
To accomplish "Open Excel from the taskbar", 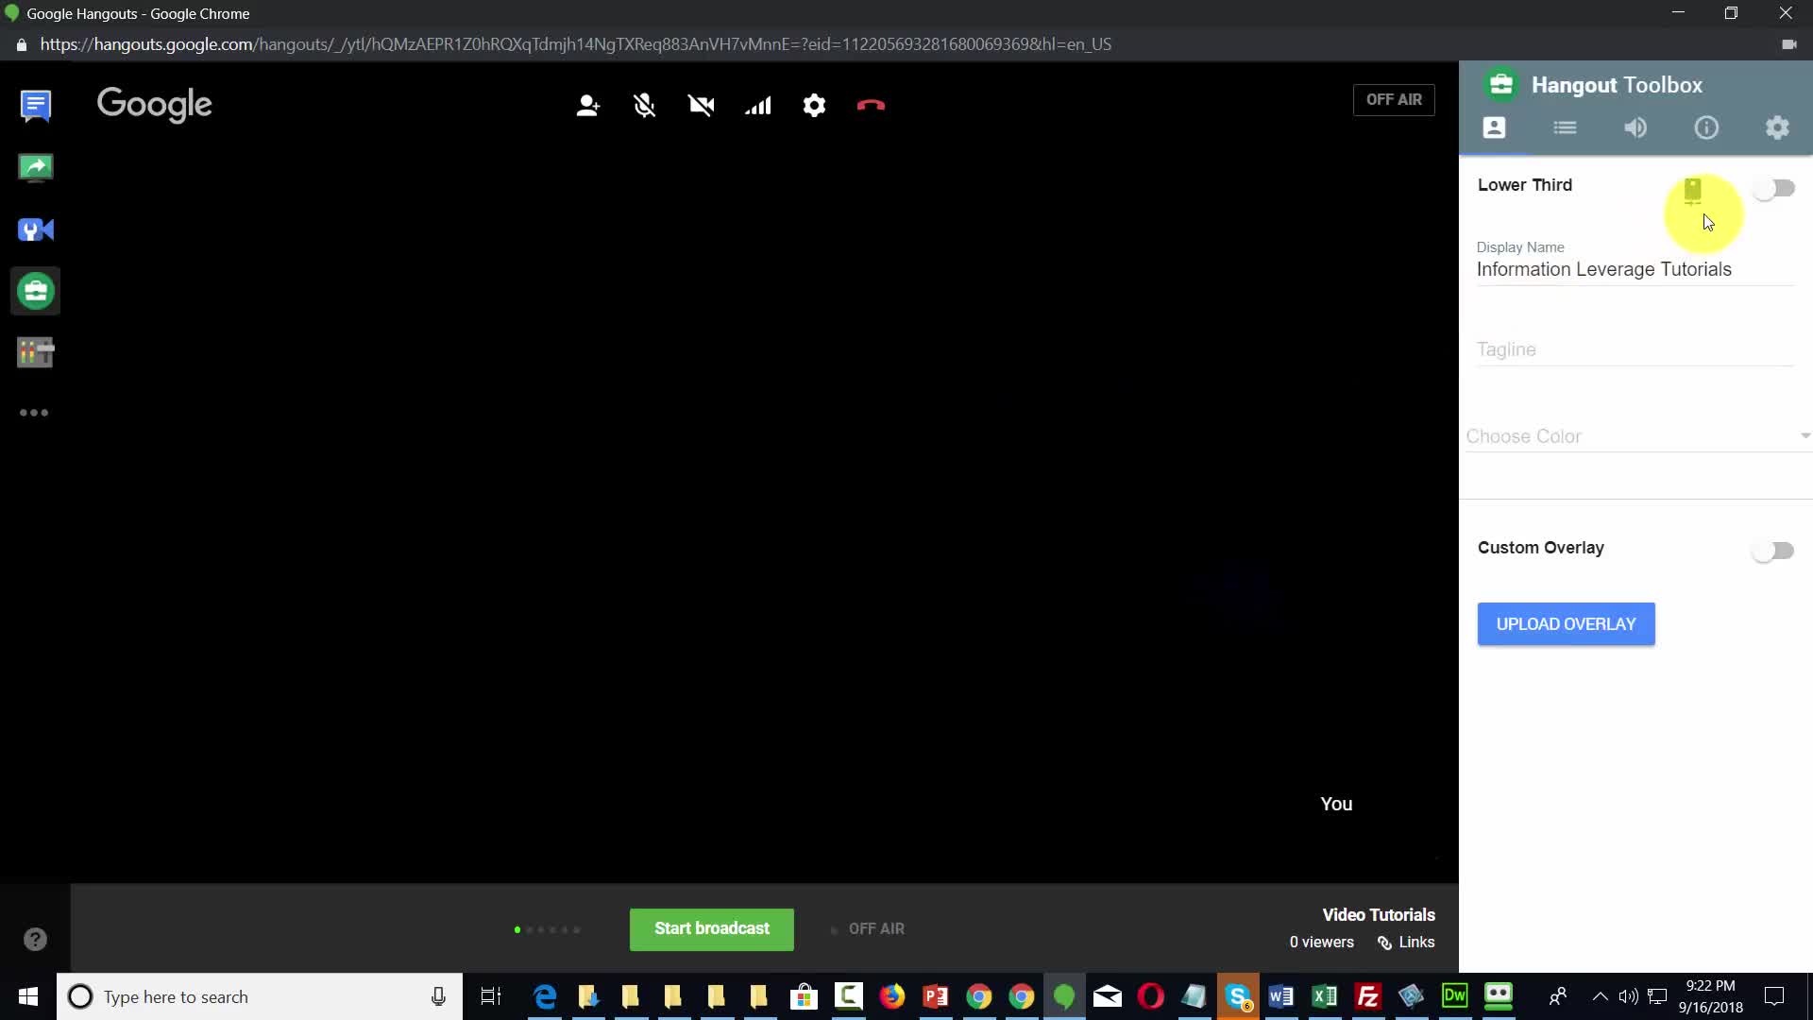I will [x=1325, y=997].
